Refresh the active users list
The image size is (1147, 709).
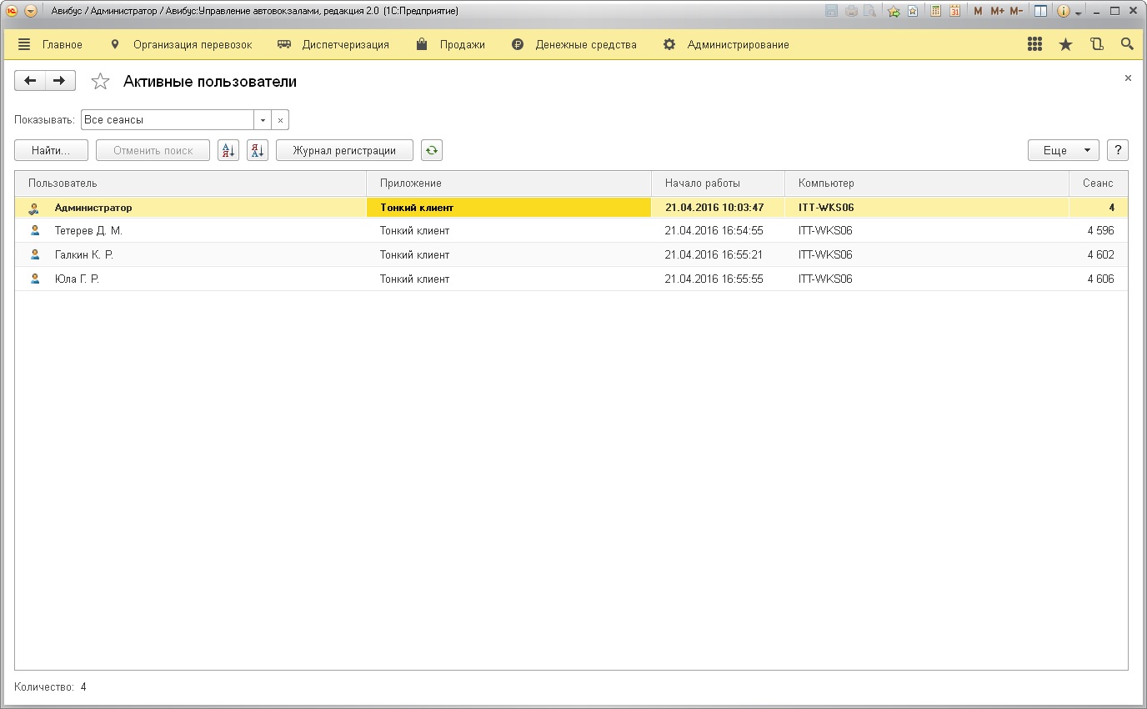click(431, 150)
